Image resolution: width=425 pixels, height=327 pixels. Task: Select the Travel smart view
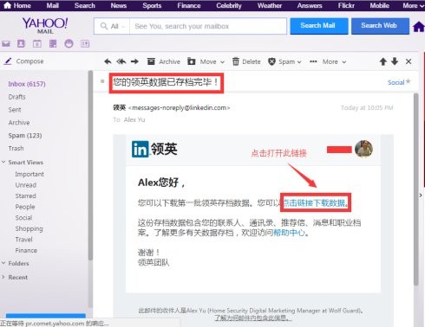23,240
